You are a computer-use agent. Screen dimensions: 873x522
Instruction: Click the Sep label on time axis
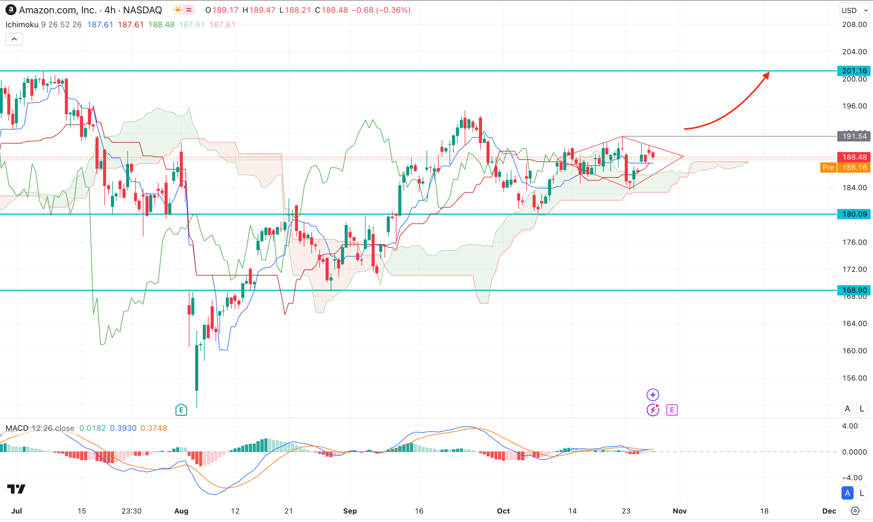coord(350,511)
